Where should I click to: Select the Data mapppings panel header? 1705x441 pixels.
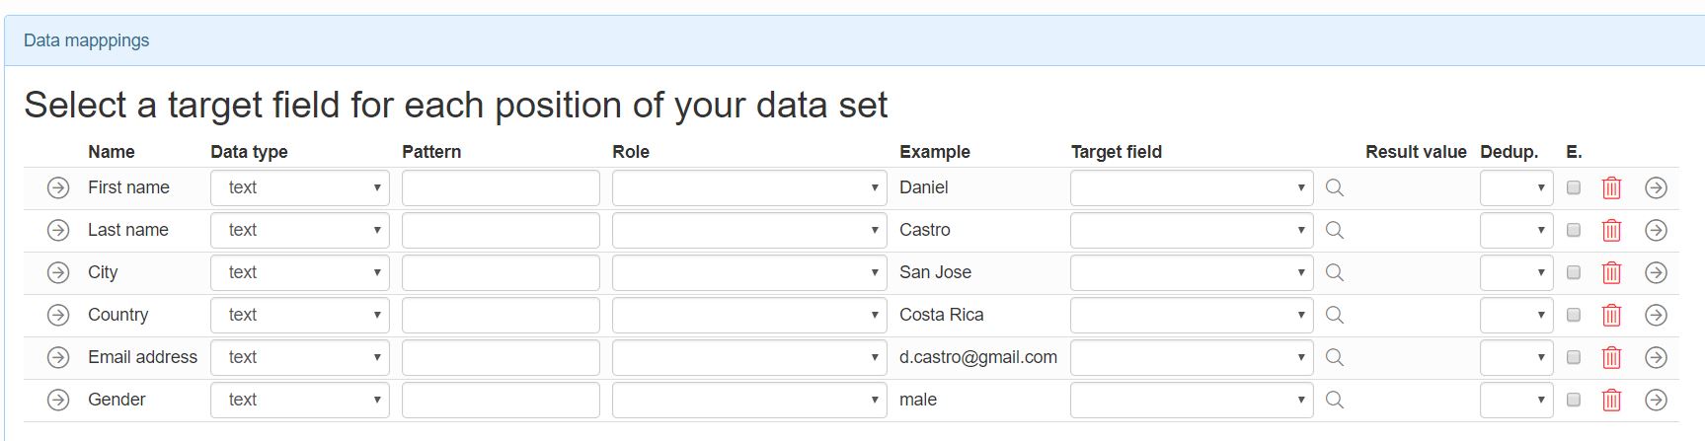(x=854, y=40)
